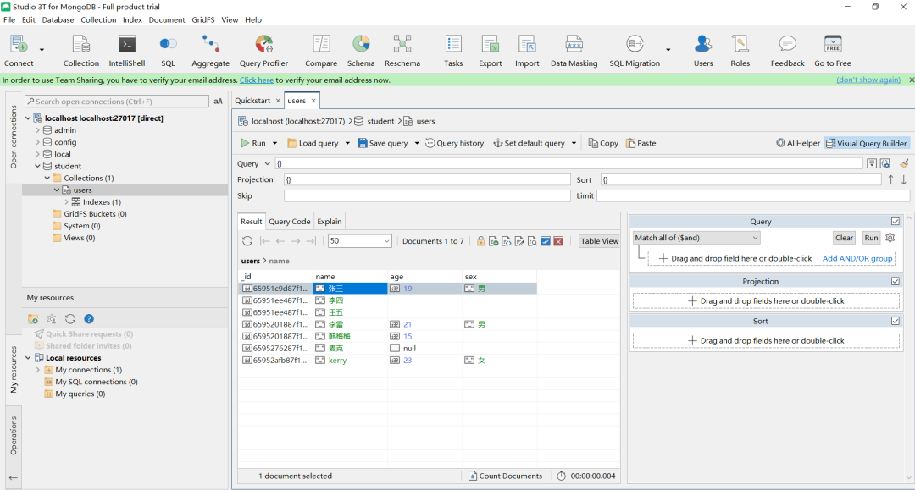Expand the Indexes (1) node
Image resolution: width=915 pixels, height=490 pixels.
click(67, 202)
